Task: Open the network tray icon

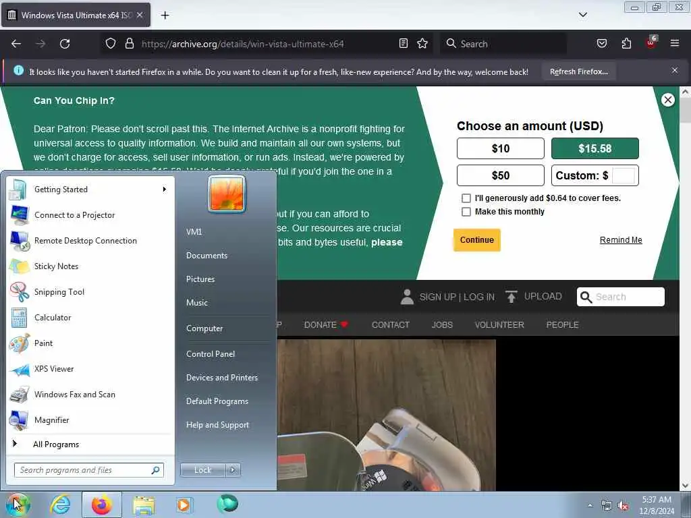Action: 607,506
